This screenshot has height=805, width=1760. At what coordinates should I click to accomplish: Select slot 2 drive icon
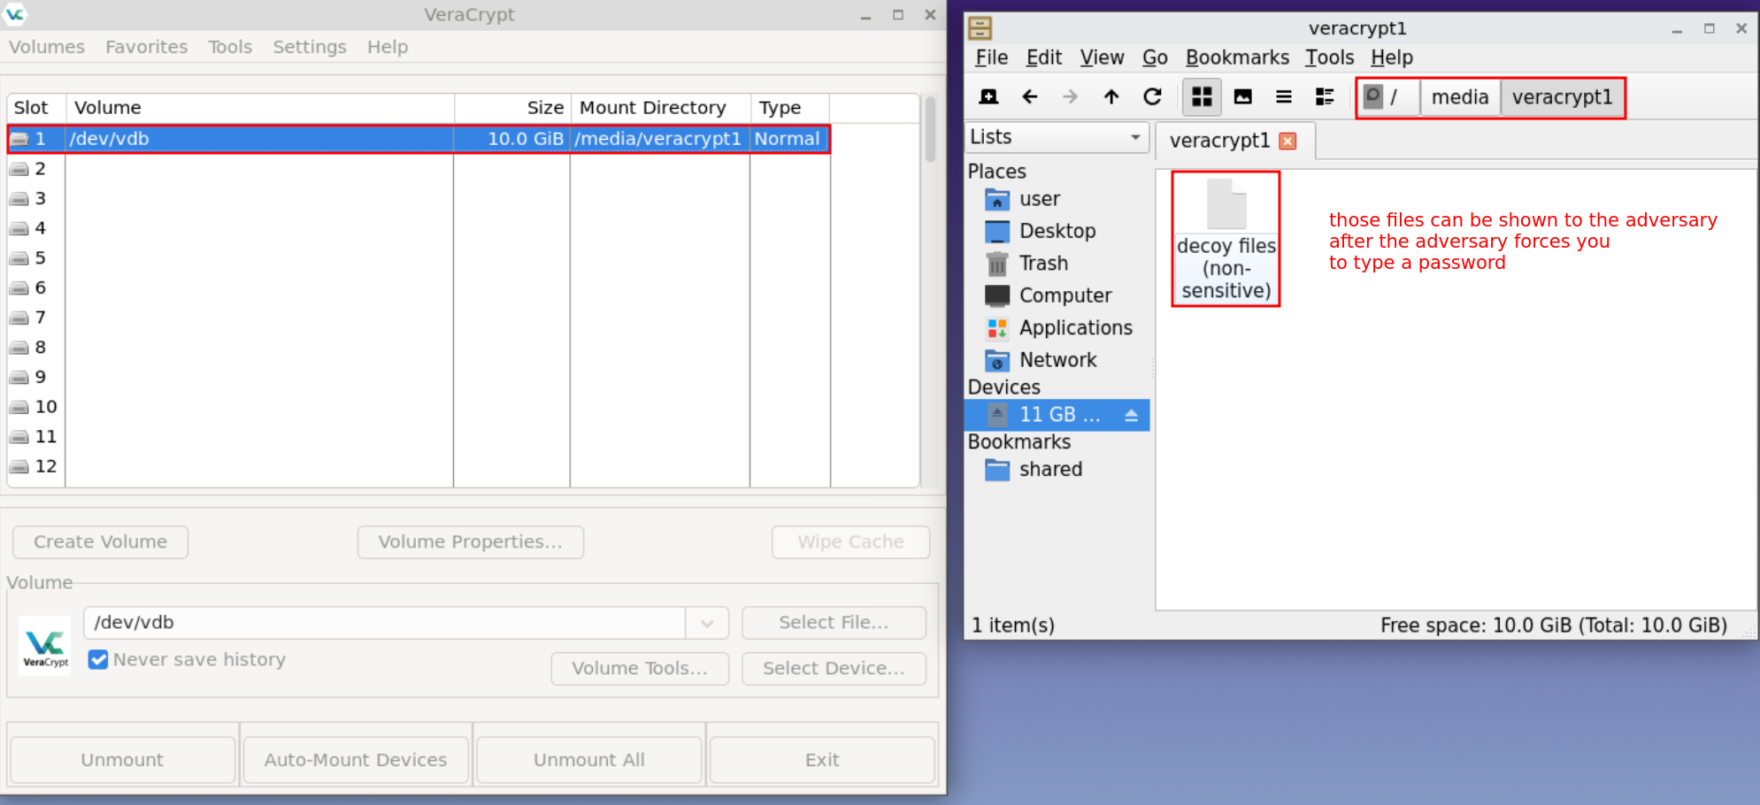pos(19,169)
